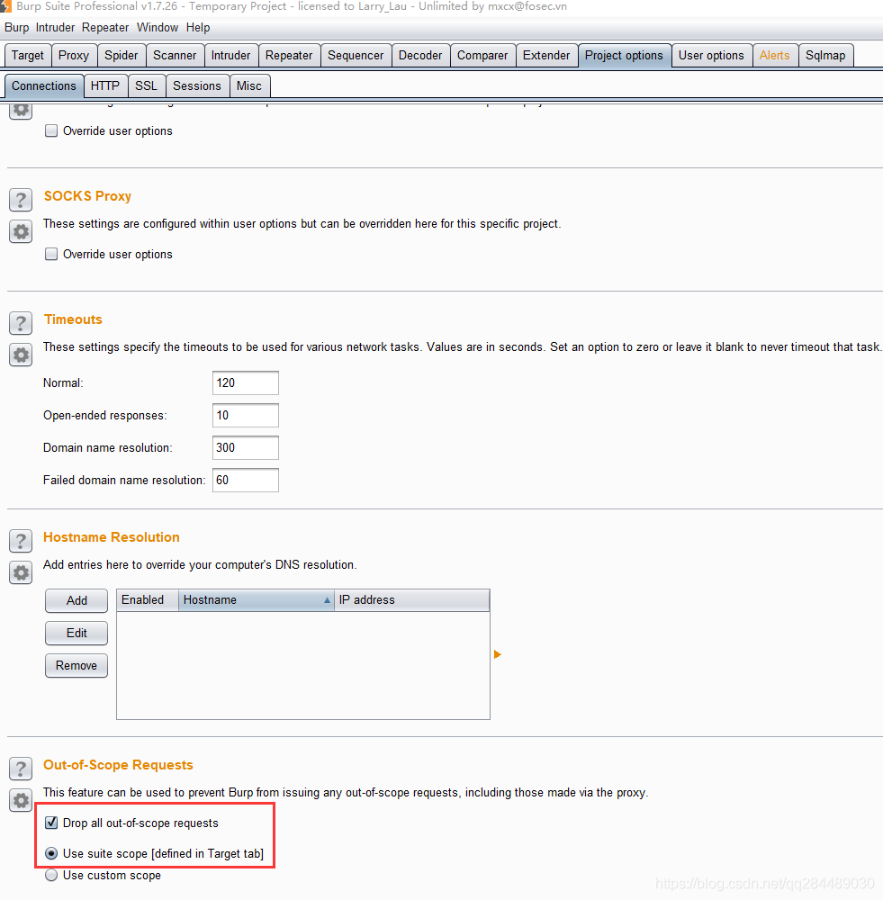Screen dimensions: 883x900
Task: Select Use suite scope radio button
Action: pos(51,853)
